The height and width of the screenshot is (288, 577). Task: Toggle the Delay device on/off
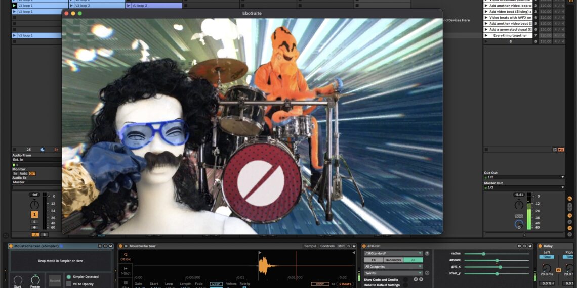tap(540, 246)
